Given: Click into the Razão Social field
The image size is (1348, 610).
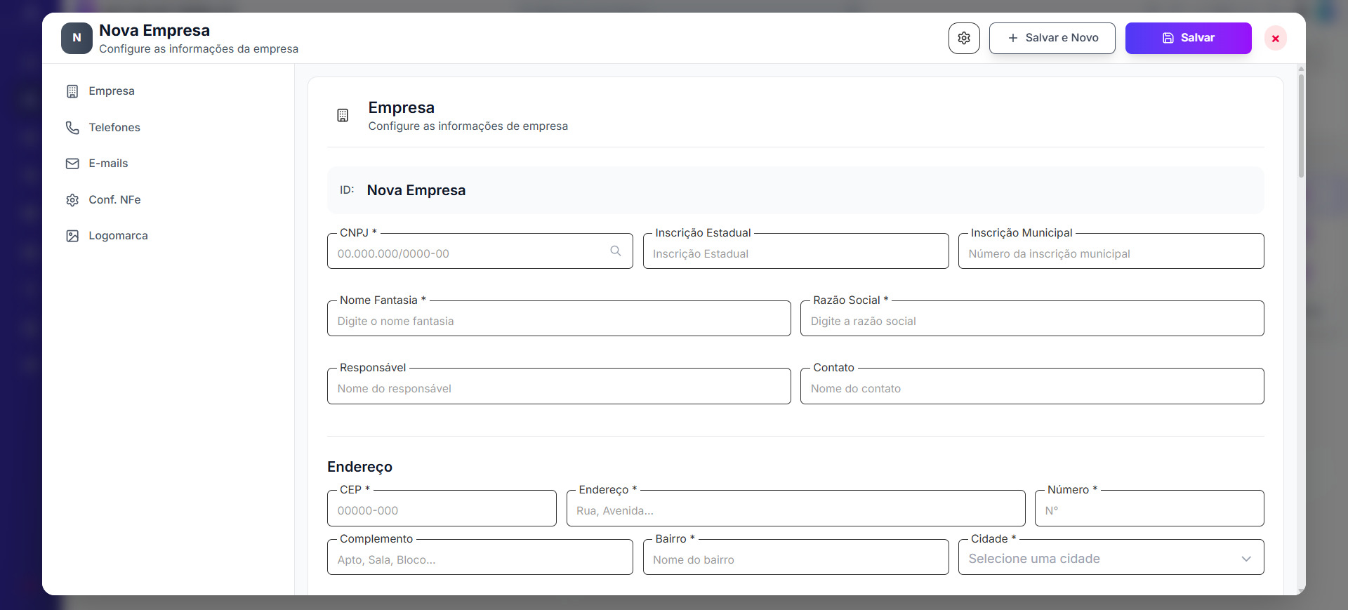Looking at the screenshot, I should tap(1031, 321).
